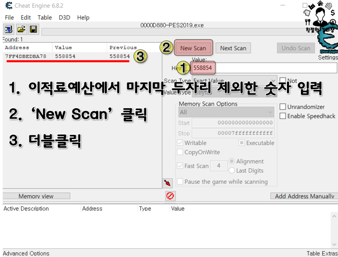Screen dimensions: 338x257
Task: Toggle the CopyOnWrite checkbox
Action: (x=180, y=152)
